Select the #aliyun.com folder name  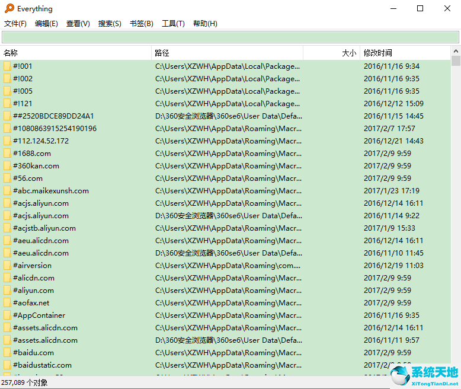tap(33, 291)
